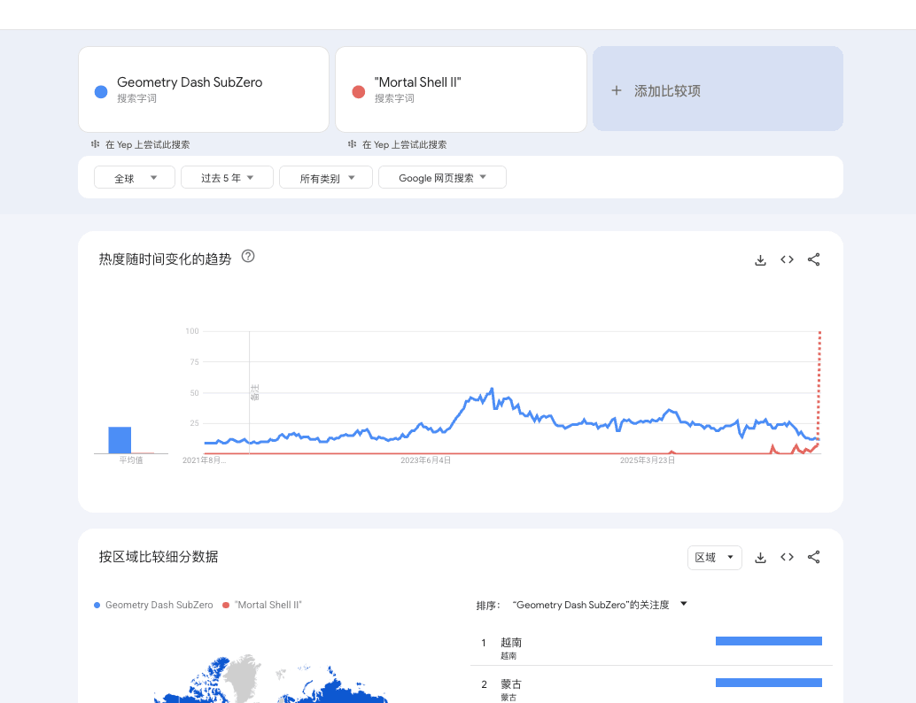Click the world map thumbnail
Image resolution: width=916 pixels, height=703 pixels.
(x=271, y=678)
